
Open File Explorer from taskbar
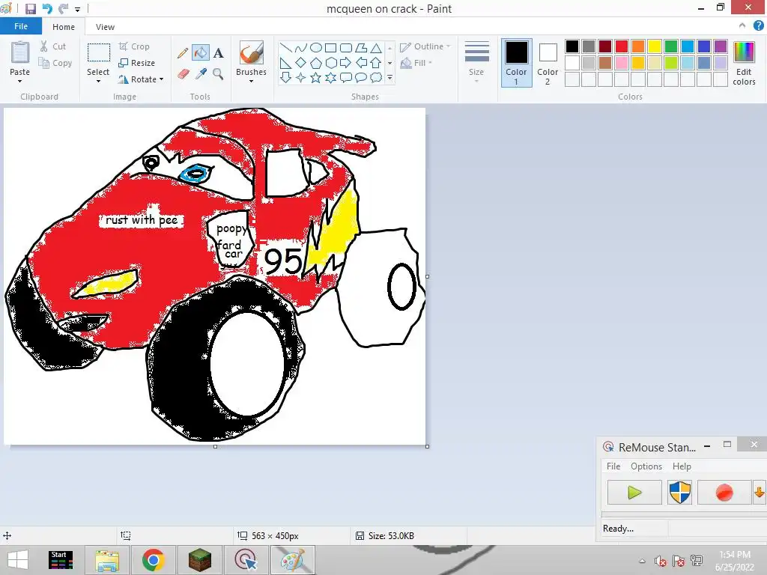[107, 560]
